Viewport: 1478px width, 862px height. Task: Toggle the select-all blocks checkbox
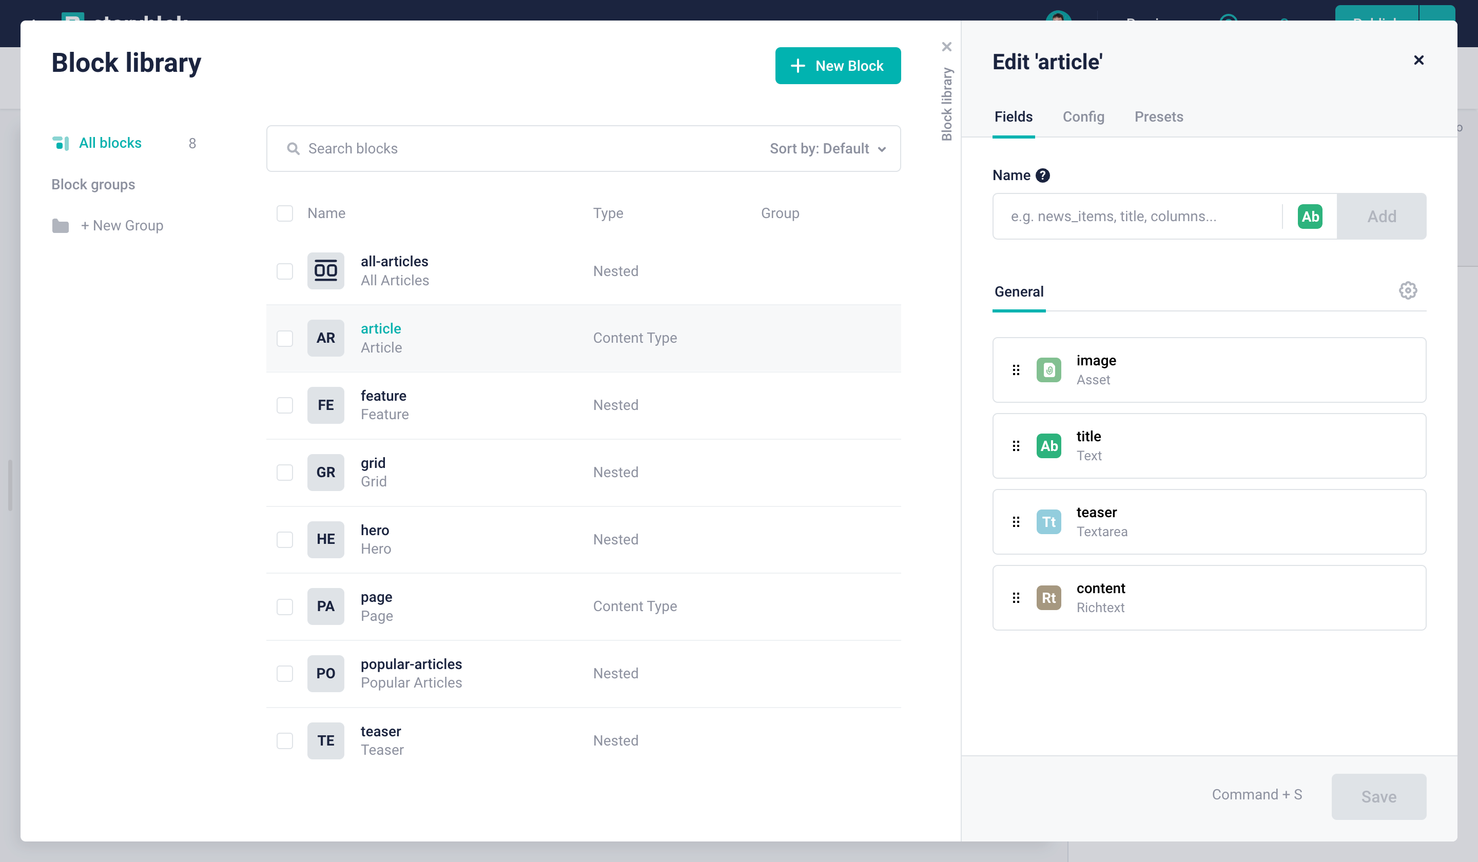pyautogui.click(x=284, y=213)
